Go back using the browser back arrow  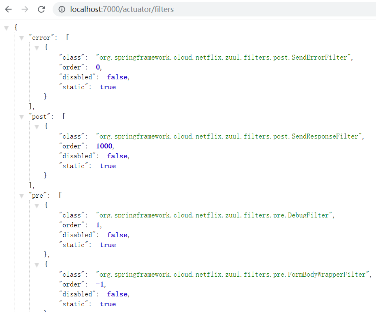pyautogui.click(x=8, y=9)
